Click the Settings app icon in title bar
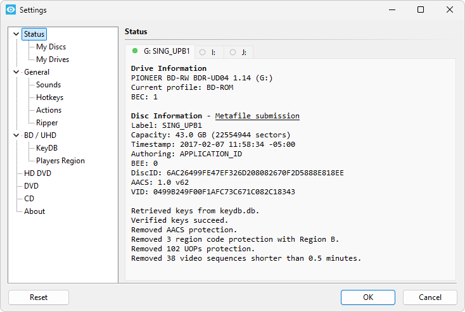Image resolution: width=465 pixels, height=312 pixels. coord(10,10)
